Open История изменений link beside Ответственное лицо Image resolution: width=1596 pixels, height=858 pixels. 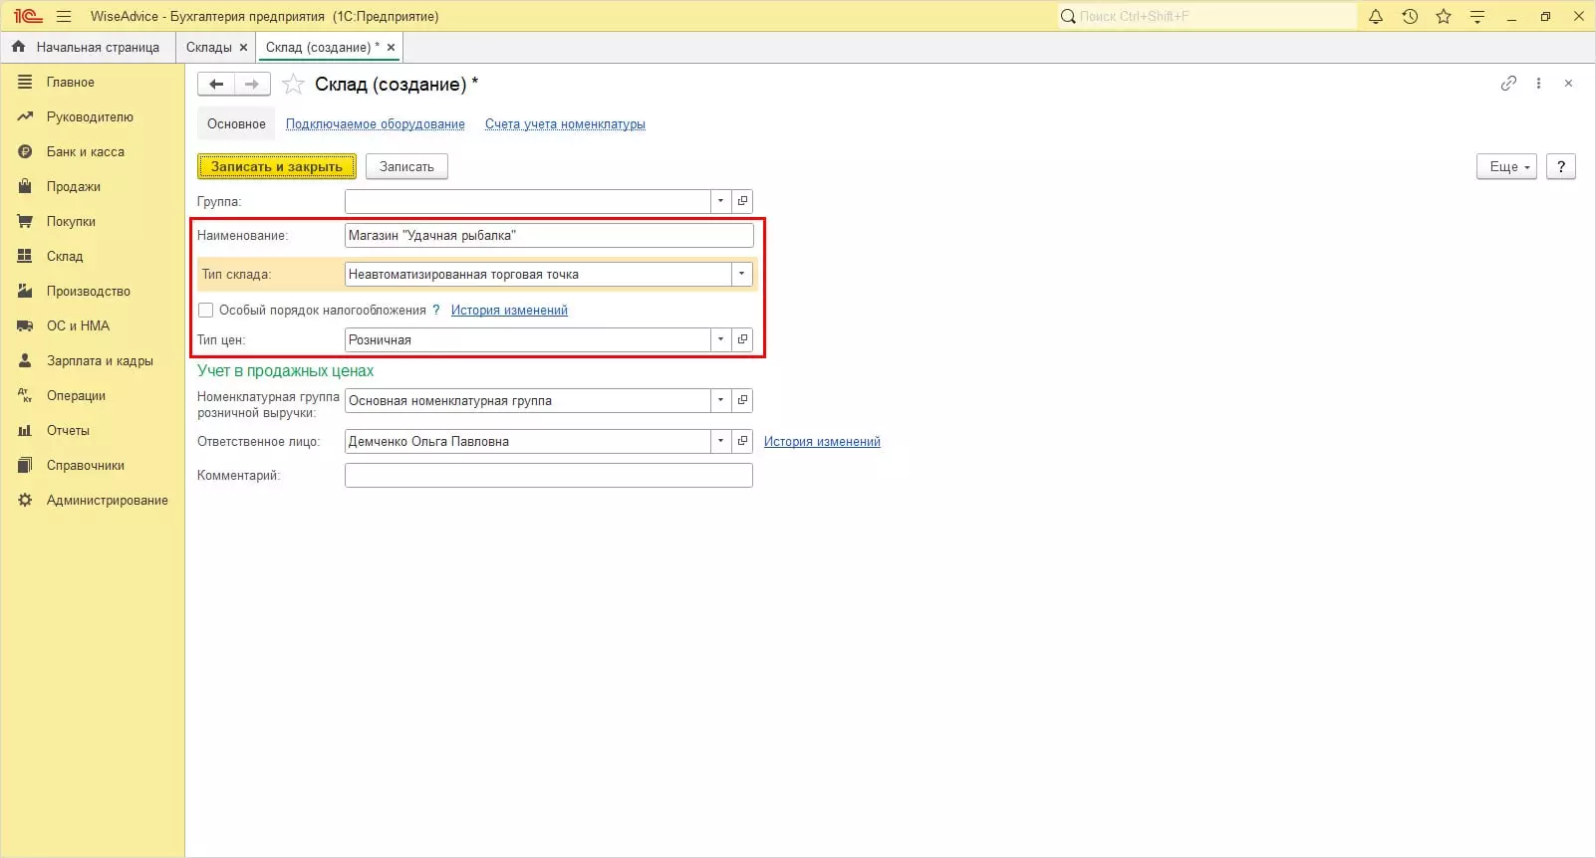[x=822, y=442]
